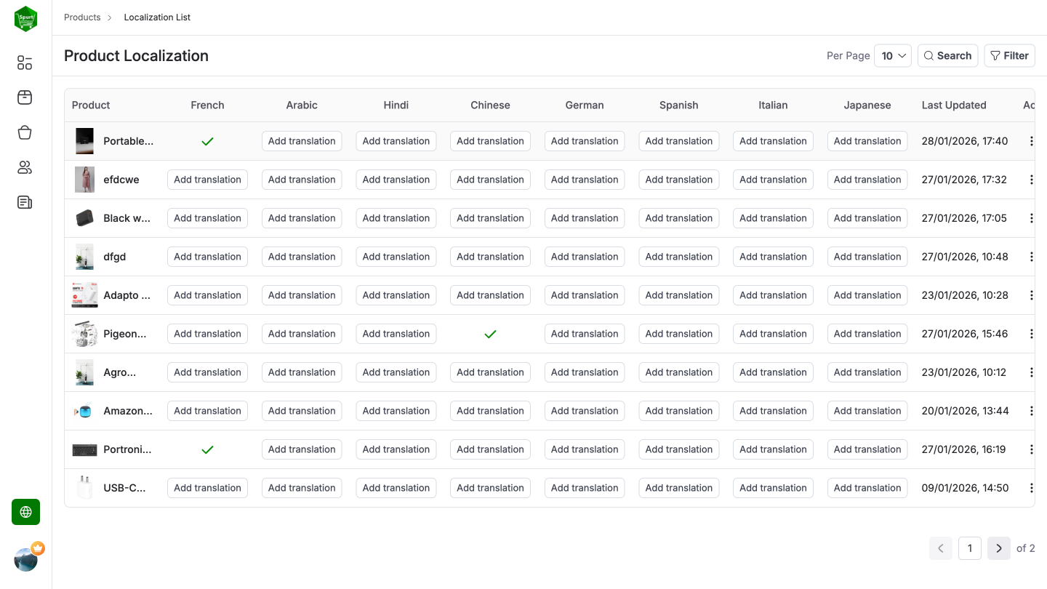The width and height of the screenshot is (1047, 589).
Task: Open the Filter options
Action: pos(1009,55)
